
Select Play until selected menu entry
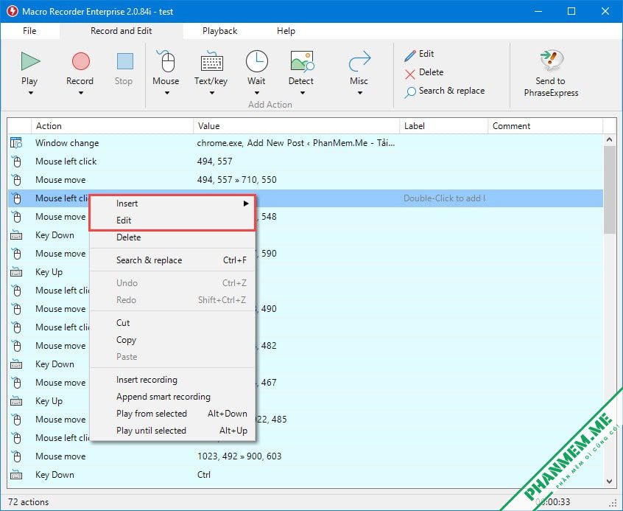pos(172,431)
